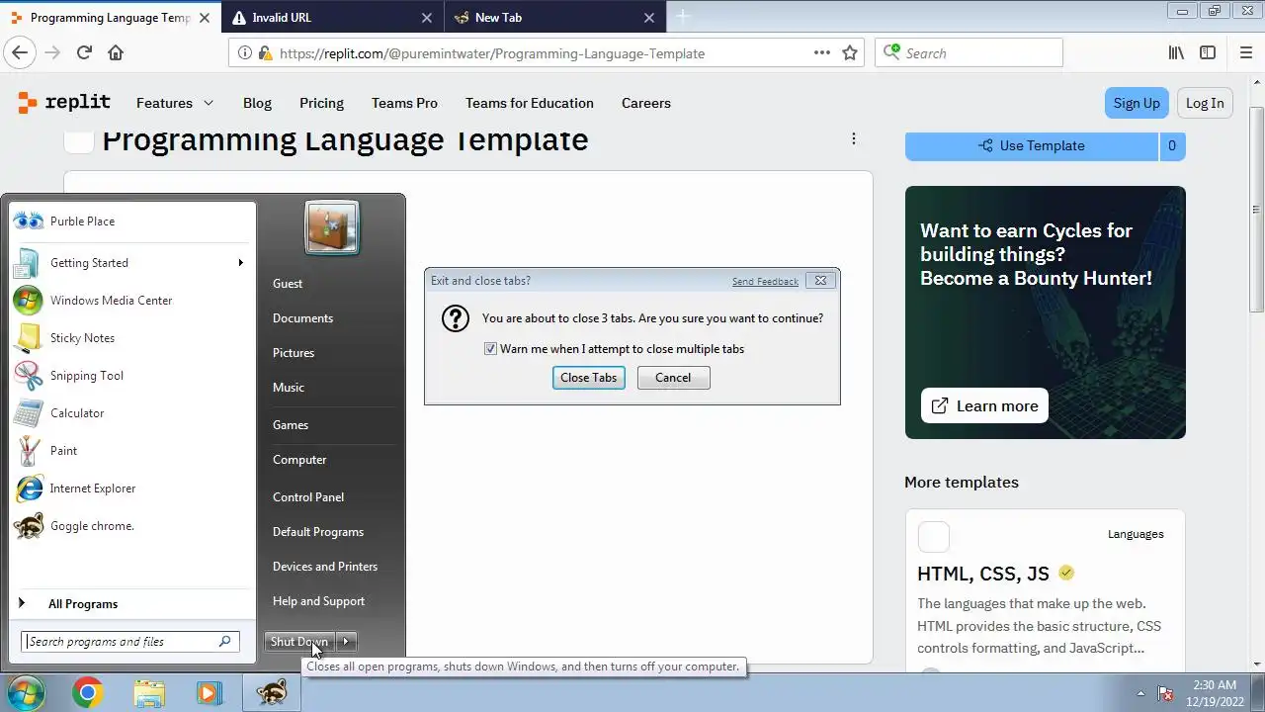This screenshot has height=712, width=1265.
Task: Open File Explorer taskbar icon
Action: (149, 693)
